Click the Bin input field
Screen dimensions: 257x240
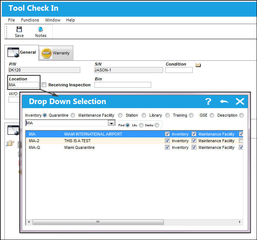(x=123, y=85)
